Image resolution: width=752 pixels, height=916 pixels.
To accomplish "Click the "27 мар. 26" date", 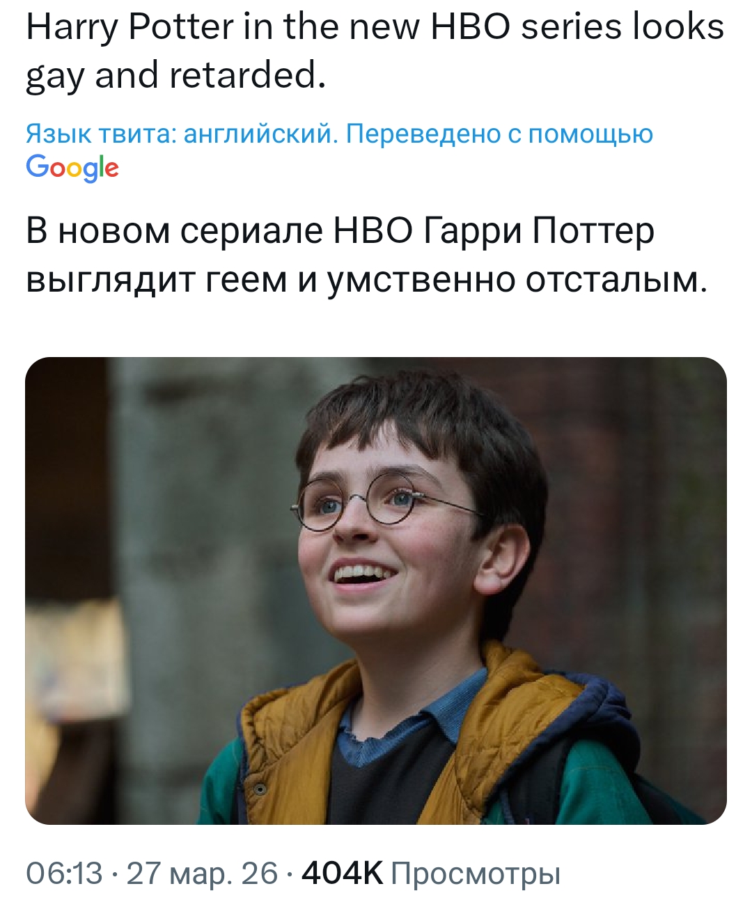I will pyautogui.click(x=202, y=873).
